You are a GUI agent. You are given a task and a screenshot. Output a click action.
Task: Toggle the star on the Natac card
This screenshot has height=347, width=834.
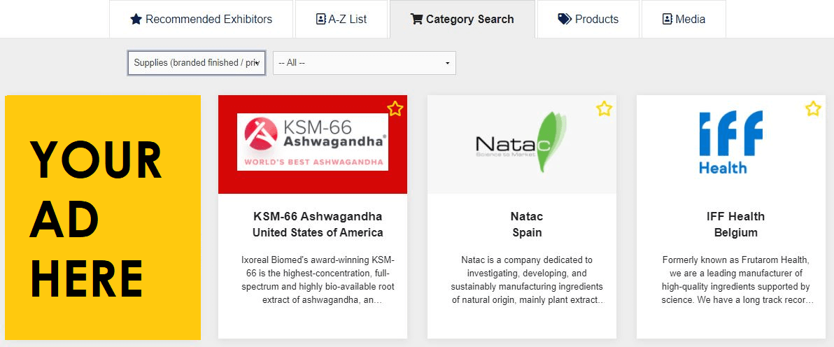point(604,108)
